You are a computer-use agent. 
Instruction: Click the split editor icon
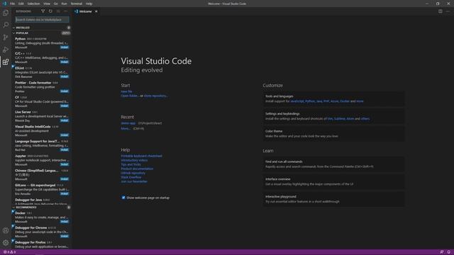pyautogui.click(x=440, y=11)
